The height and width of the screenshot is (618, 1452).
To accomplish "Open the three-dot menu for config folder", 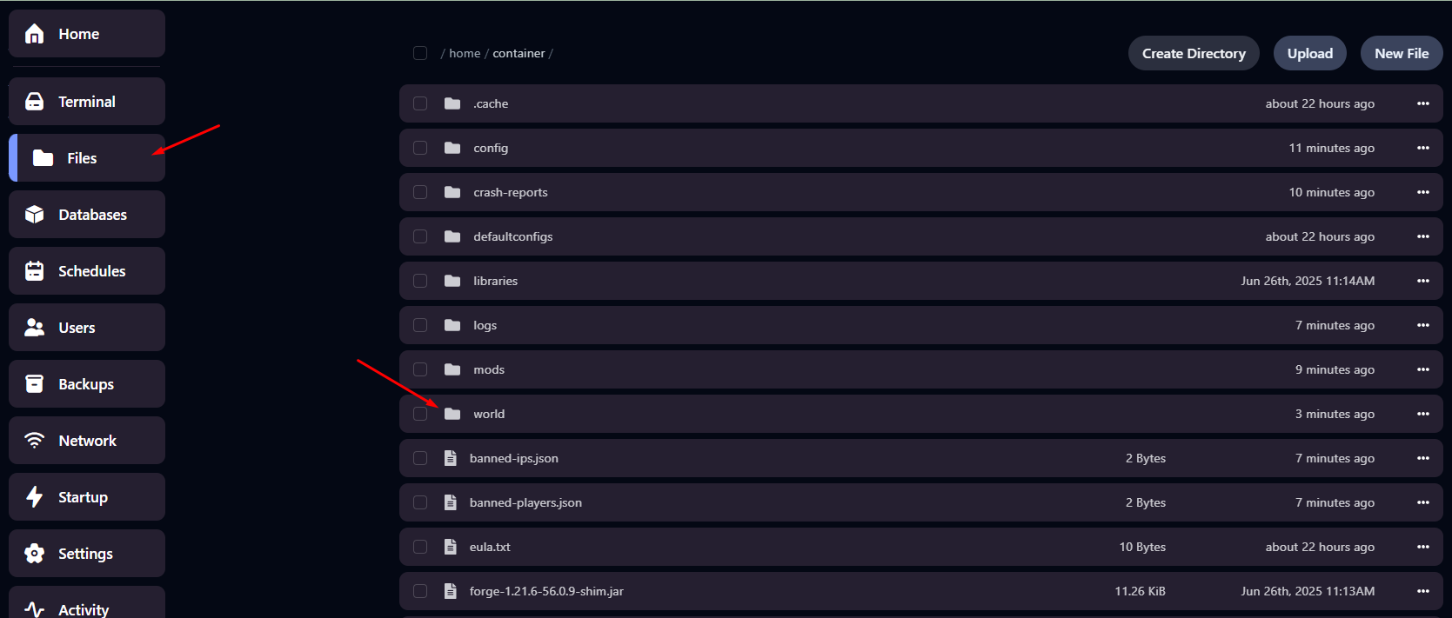I will pos(1423,148).
